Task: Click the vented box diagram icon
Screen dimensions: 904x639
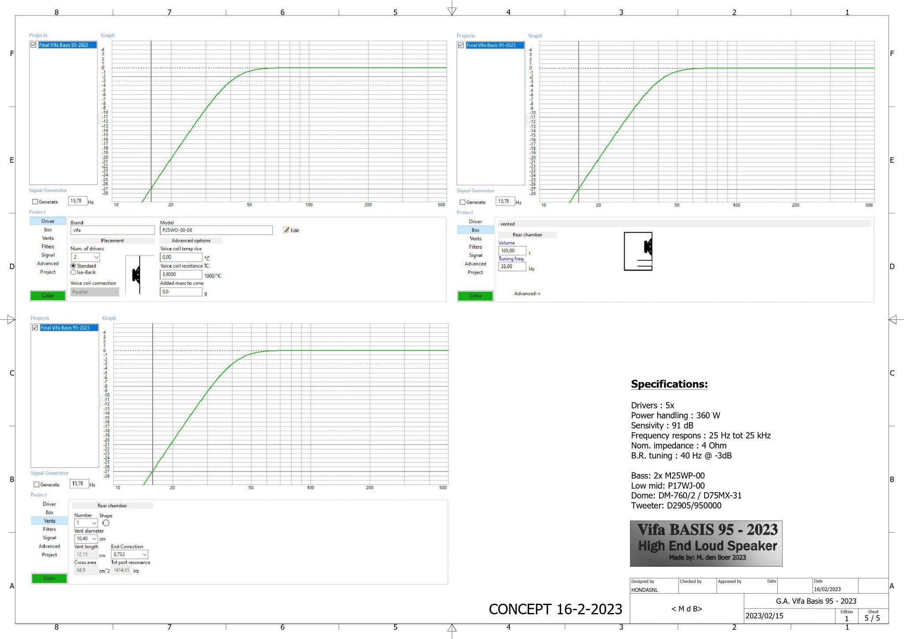Action: pos(638,251)
